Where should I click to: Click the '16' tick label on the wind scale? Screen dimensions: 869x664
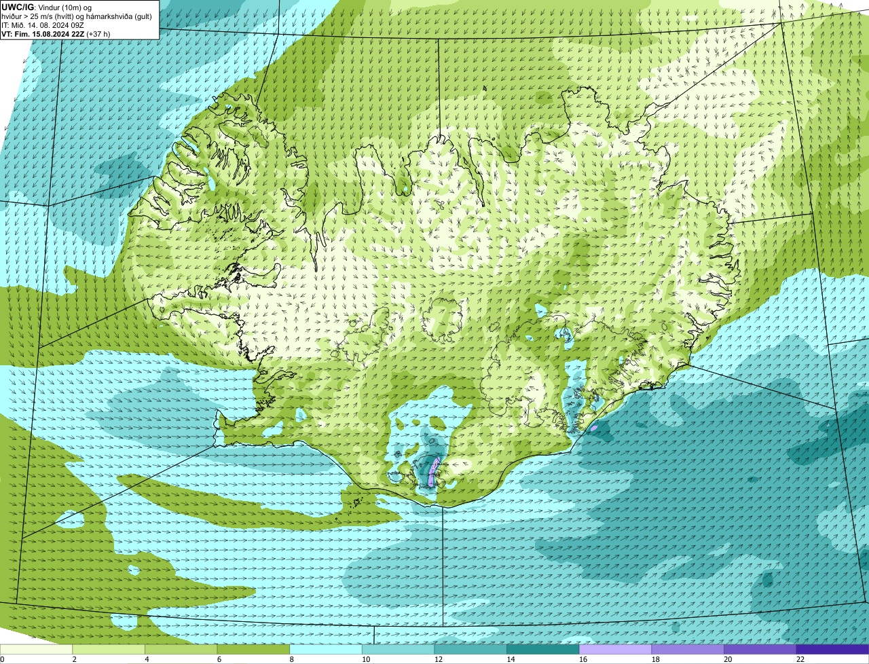pos(583,659)
